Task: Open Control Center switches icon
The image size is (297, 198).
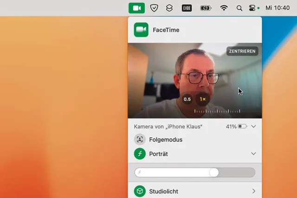Action: coord(252,8)
